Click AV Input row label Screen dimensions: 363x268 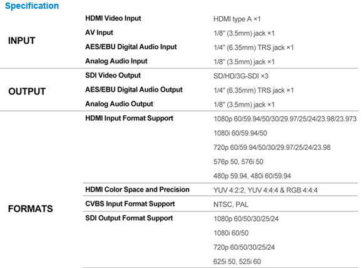[x=99, y=33]
